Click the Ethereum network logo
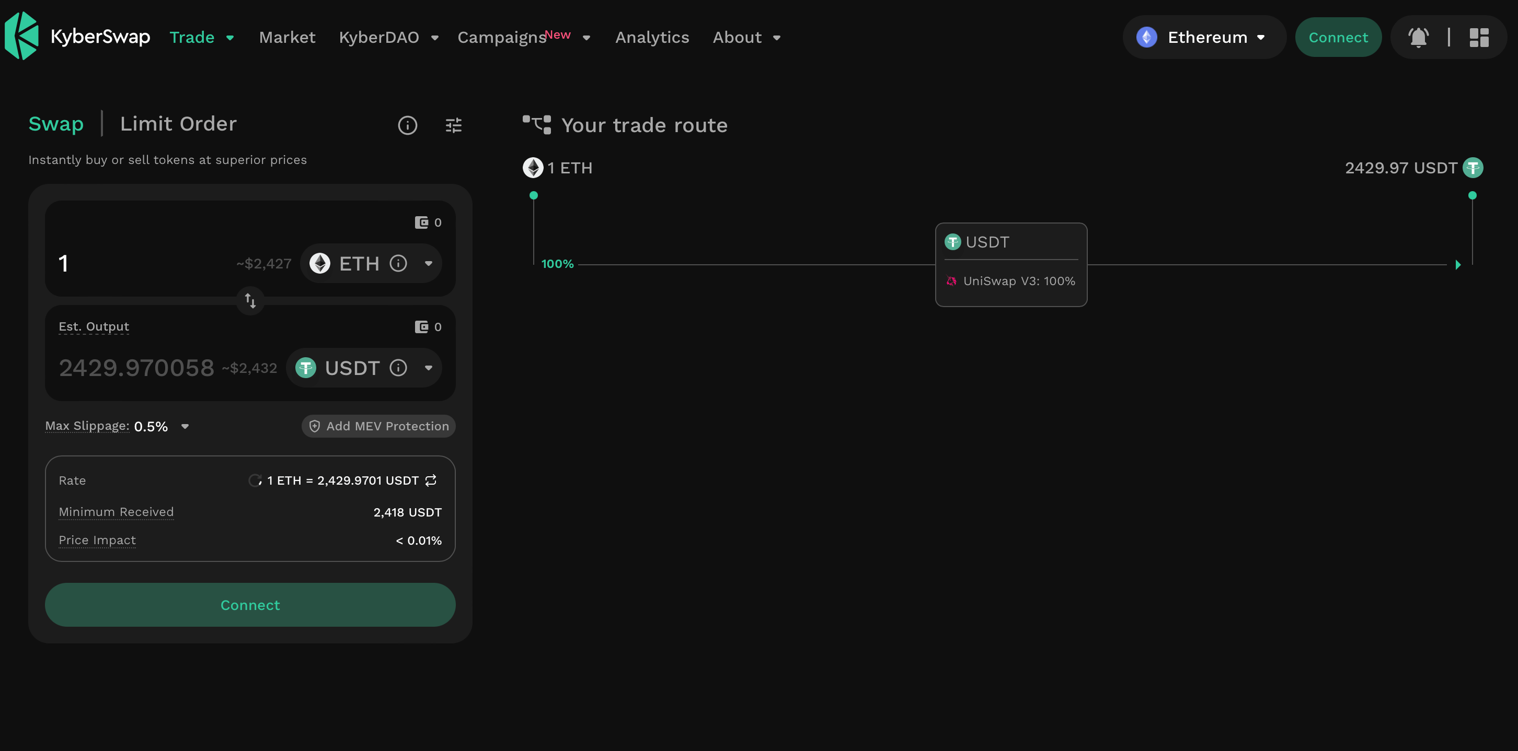 (1146, 37)
